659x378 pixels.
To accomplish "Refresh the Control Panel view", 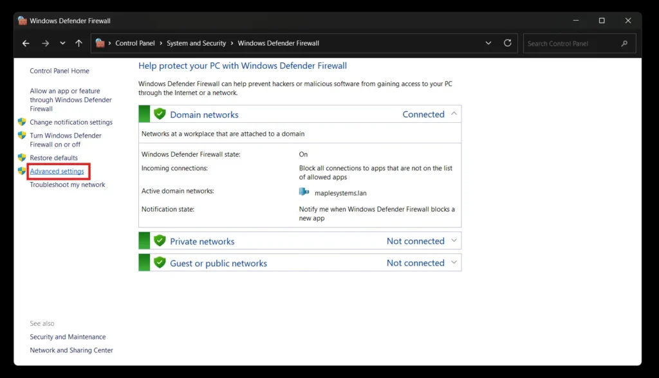I will point(508,43).
